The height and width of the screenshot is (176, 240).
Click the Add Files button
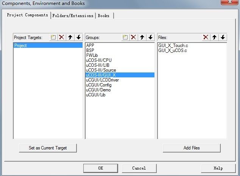(x=192, y=148)
